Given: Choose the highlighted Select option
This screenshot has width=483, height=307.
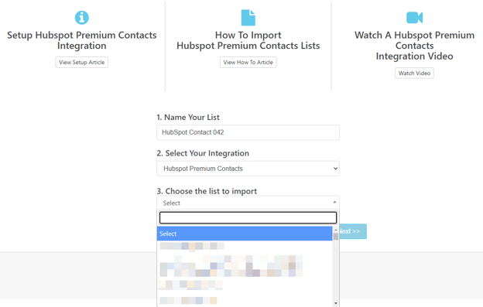Looking at the screenshot, I should 245,234.
